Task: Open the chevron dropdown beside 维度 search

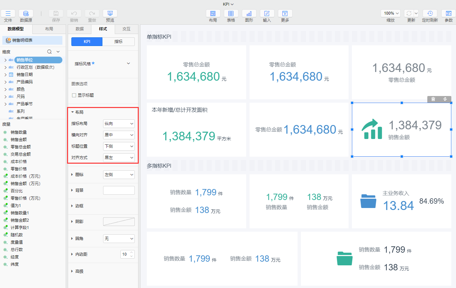Action: coord(58,52)
